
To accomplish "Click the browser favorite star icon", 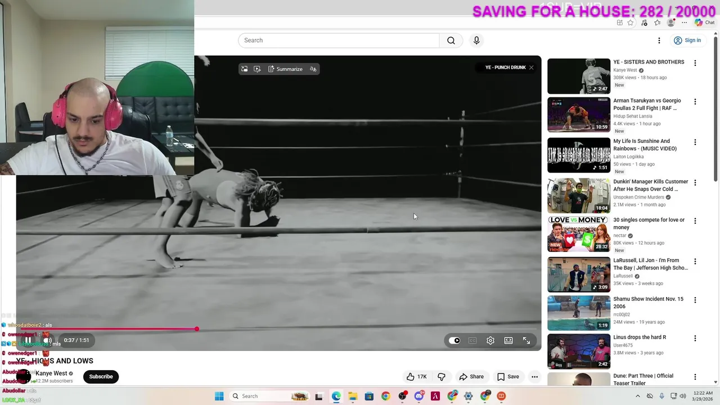I will coord(631,22).
